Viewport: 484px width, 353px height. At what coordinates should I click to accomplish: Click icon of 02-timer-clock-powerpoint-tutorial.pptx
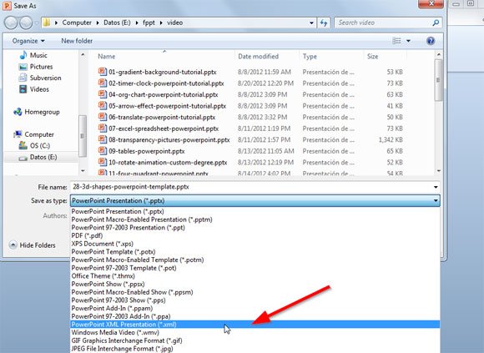click(102, 83)
